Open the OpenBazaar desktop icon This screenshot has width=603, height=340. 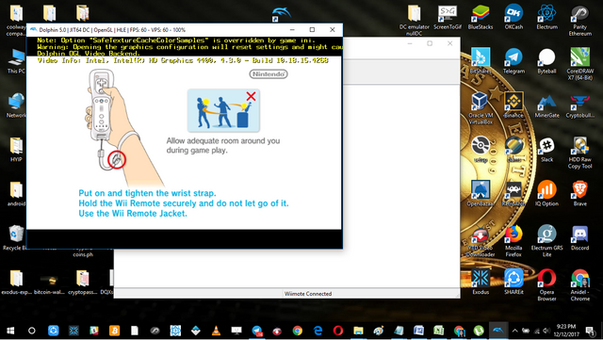tap(481, 193)
